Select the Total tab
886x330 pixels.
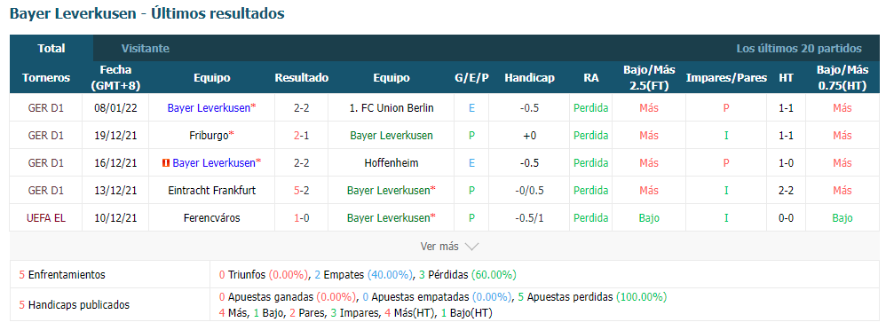coord(51,49)
